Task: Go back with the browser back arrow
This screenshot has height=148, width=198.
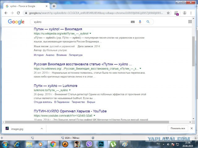Action: click(6, 13)
